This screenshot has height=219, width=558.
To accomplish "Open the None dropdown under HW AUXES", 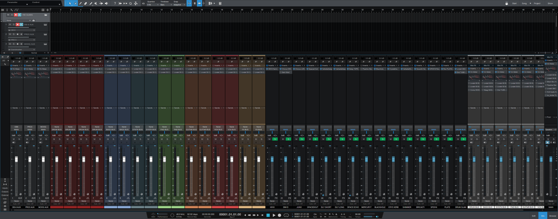I will tap(19, 20).
